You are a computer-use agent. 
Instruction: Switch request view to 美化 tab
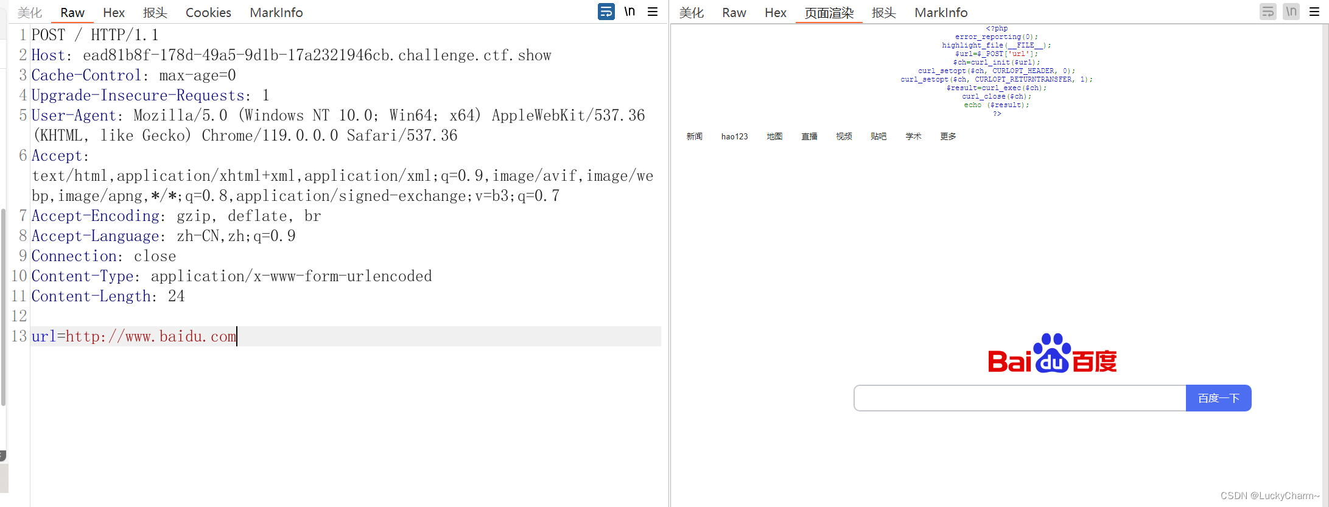point(30,13)
